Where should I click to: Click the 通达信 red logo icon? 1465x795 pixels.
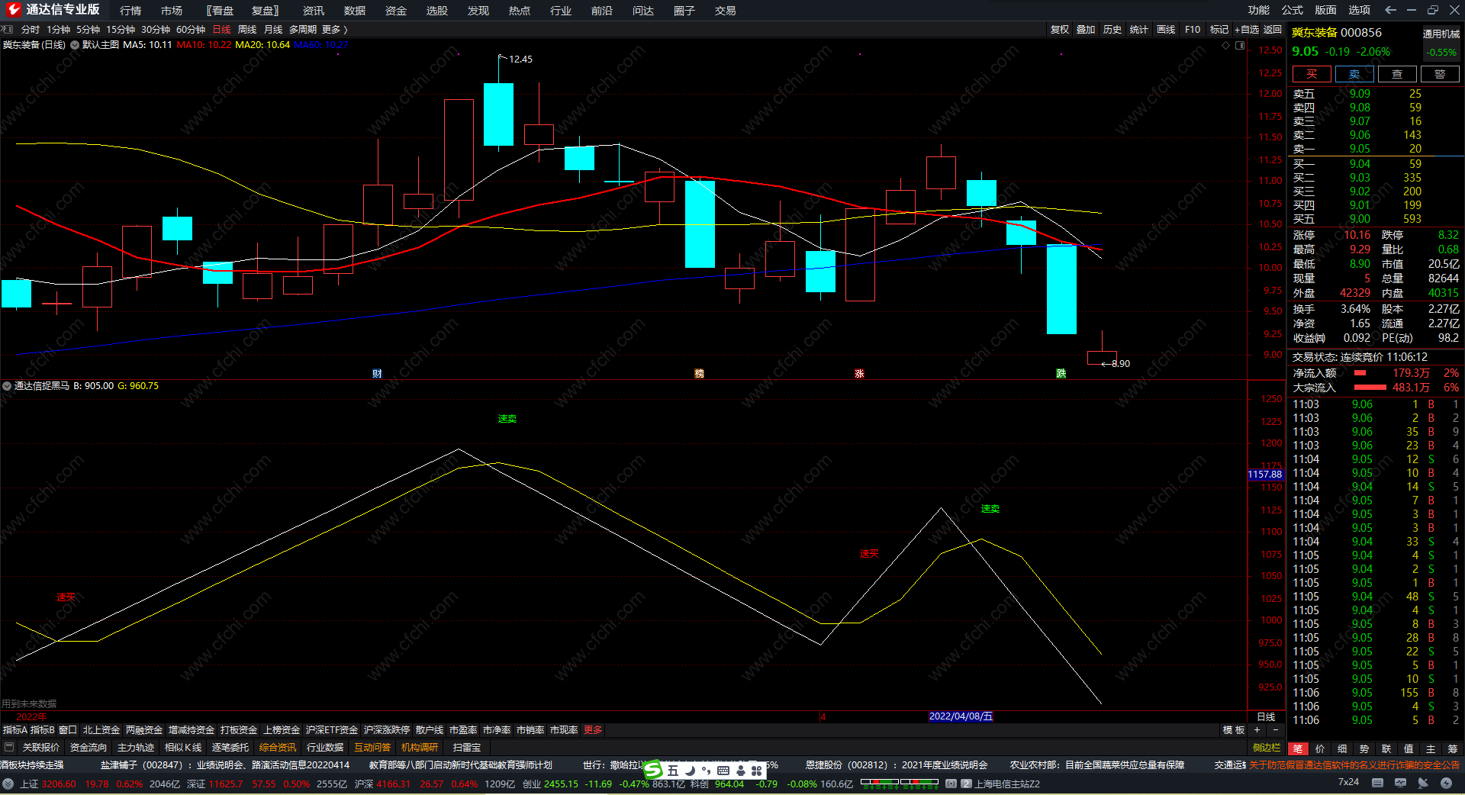pyautogui.click(x=13, y=9)
